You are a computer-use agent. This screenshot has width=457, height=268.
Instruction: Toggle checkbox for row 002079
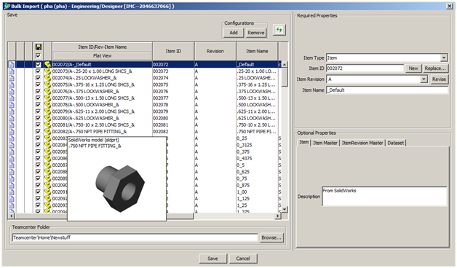(38, 111)
